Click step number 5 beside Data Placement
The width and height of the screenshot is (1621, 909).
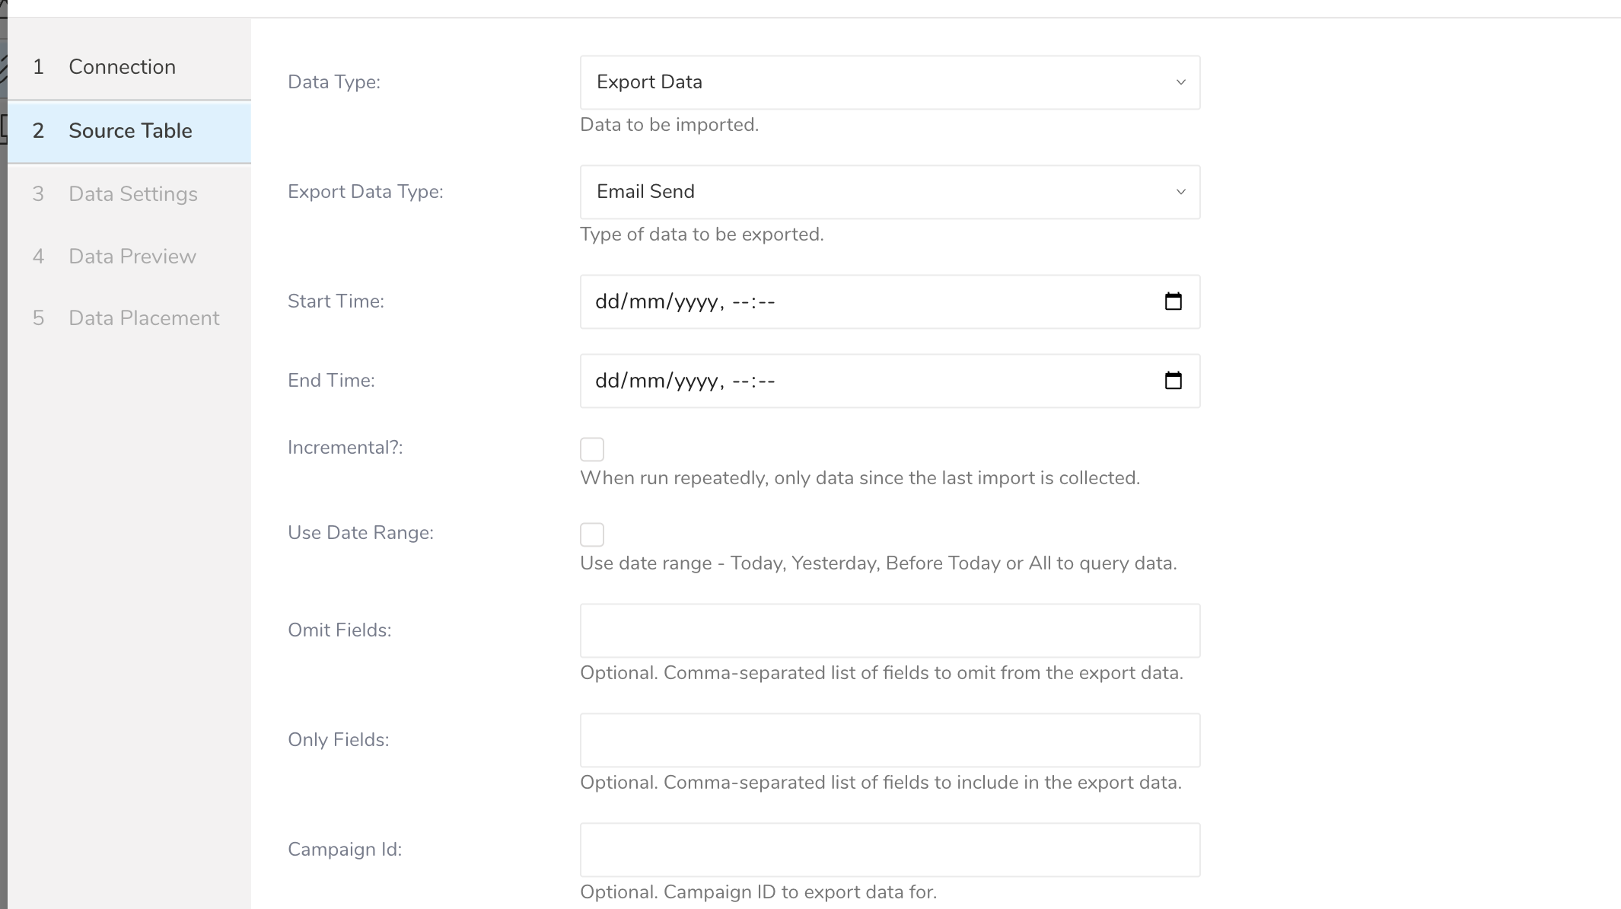coord(38,318)
